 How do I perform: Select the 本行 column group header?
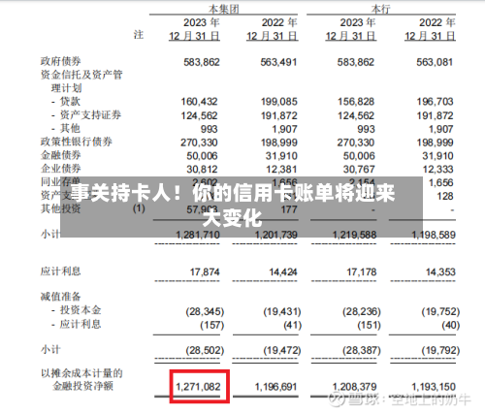(381, 9)
